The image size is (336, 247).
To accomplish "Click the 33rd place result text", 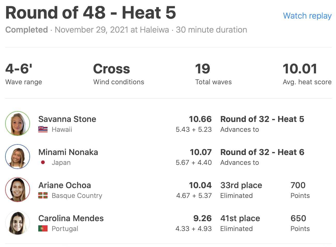I will coord(241,185).
